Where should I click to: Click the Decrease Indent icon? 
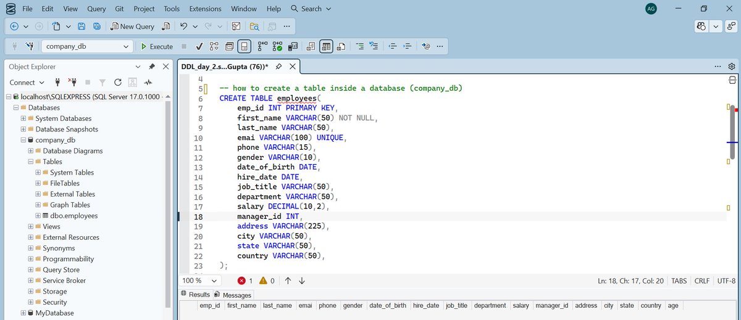tap(392, 46)
